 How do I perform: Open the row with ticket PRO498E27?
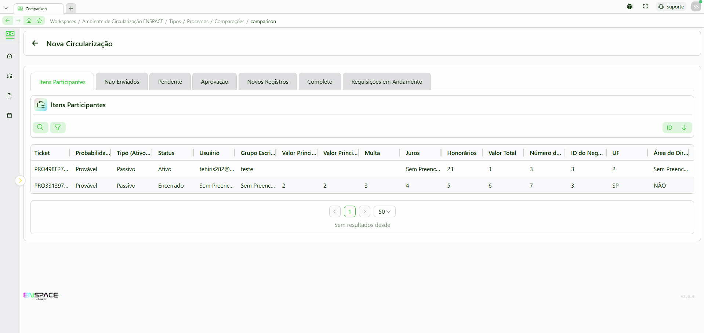51,169
